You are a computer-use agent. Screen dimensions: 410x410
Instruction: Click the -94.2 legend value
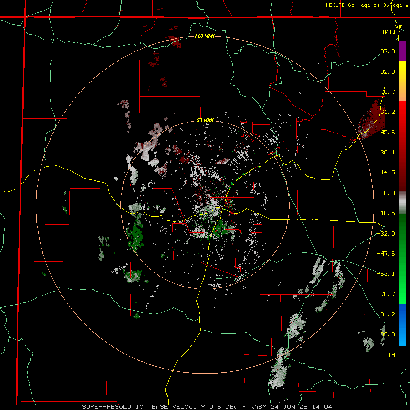(386, 314)
